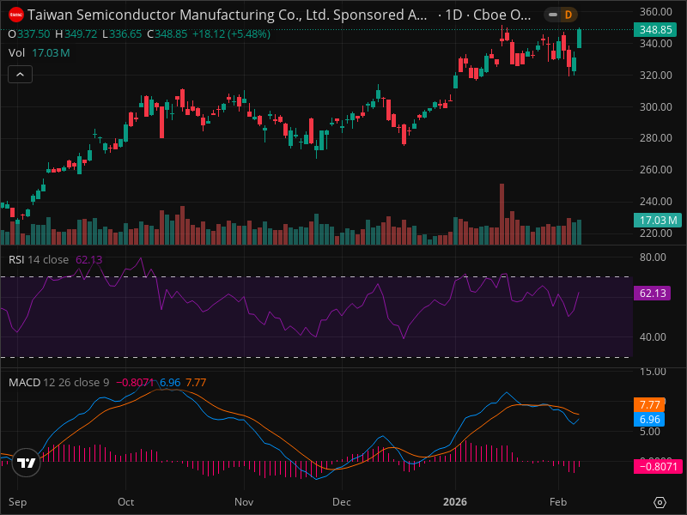Click the 348.85 current price label
Image resolution: width=687 pixels, height=515 pixels.
click(x=655, y=30)
